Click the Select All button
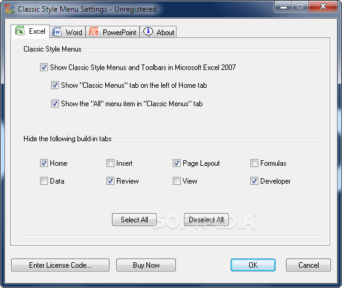 pyautogui.click(x=134, y=219)
